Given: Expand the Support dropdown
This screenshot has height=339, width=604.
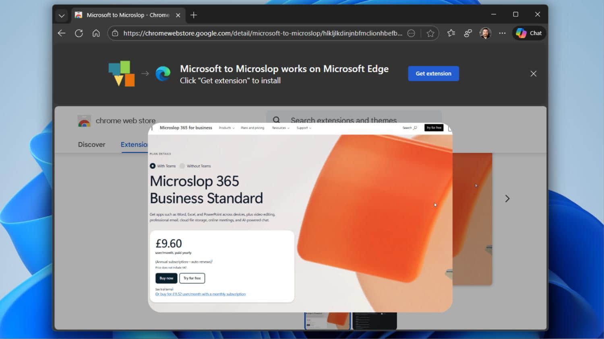Looking at the screenshot, I should 303,127.
